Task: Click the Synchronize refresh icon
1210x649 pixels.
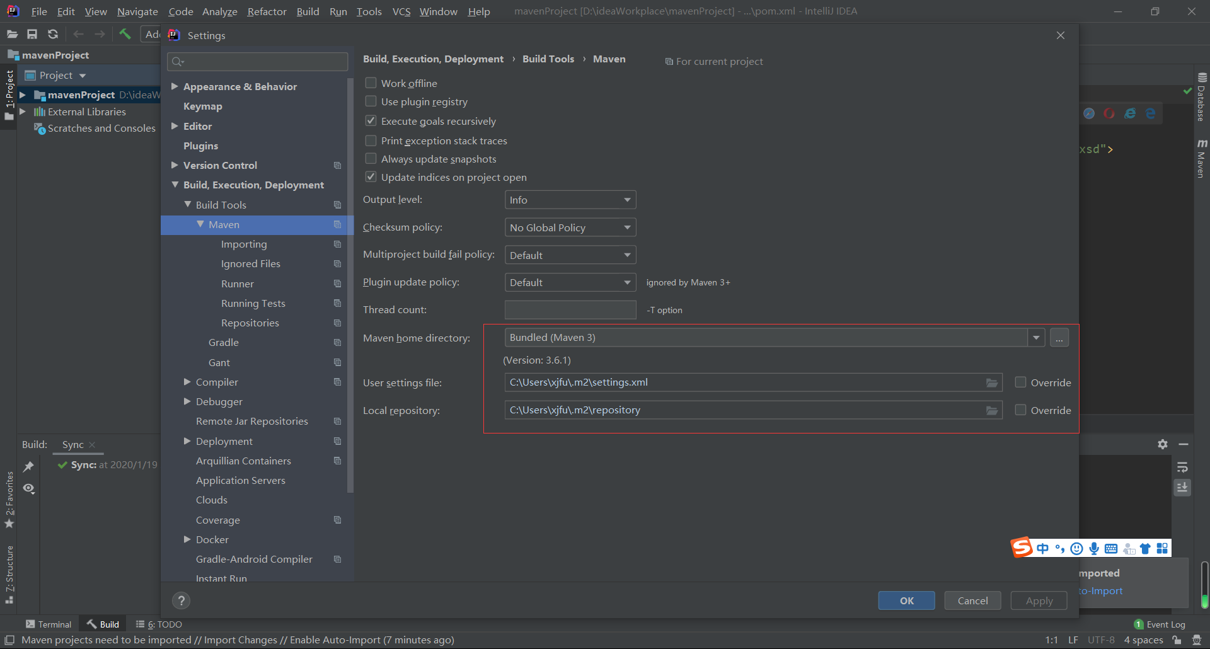Action: point(53,34)
